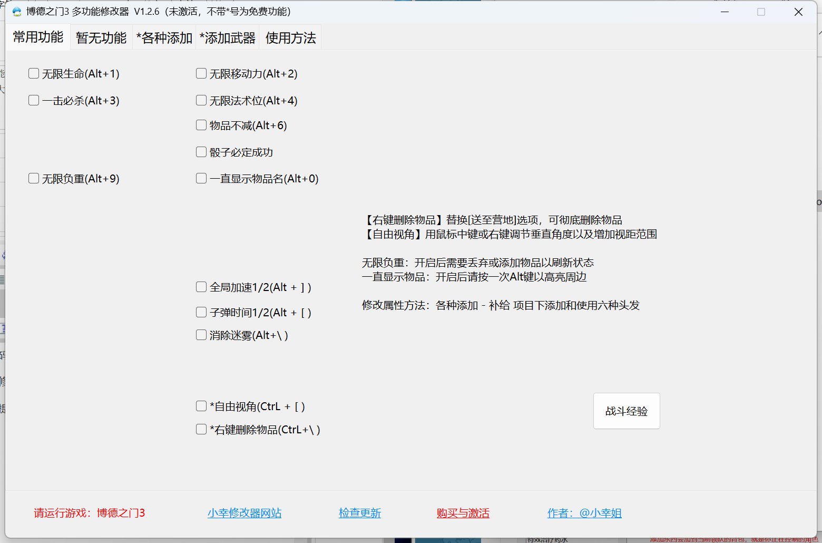Switch to the *各种添加 tab
Image resolution: width=822 pixels, height=543 pixels.
click(164, 38)
